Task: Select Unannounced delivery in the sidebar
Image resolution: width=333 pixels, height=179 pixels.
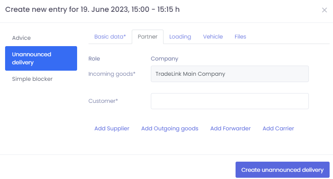Action: 41,58
